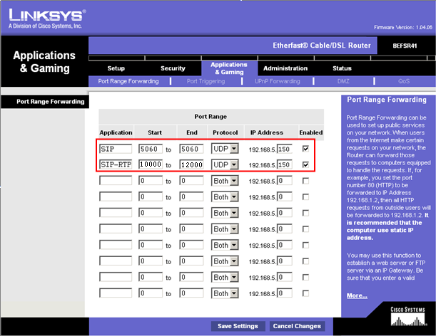
Task: Click the Linksys logo
Action: click(47, 19)
